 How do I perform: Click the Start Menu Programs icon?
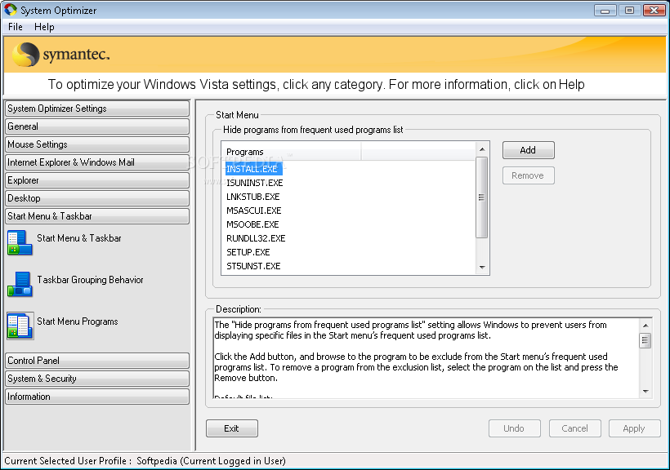[20, 326]
